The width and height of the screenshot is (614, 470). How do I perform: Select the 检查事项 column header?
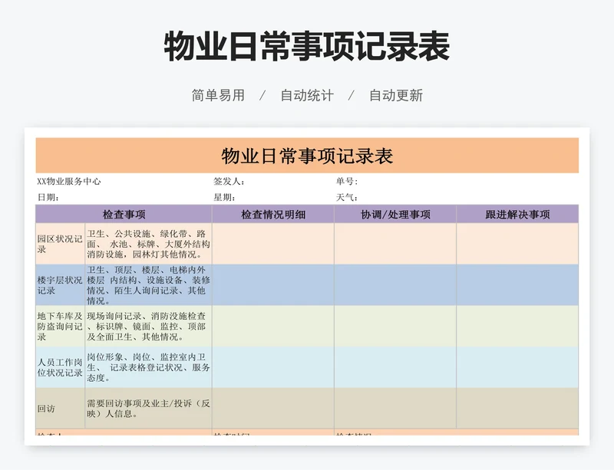point(124,214)
